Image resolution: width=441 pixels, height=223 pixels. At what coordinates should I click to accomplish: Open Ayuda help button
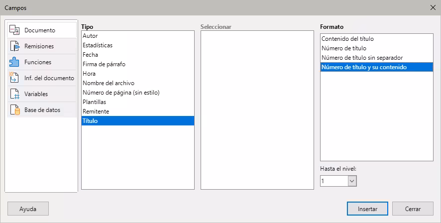click(28, 209)
